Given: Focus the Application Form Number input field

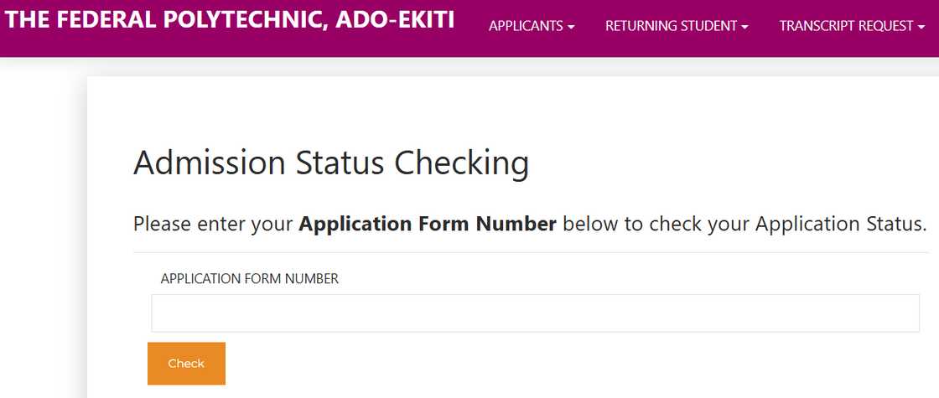Looking at the screenshot, I should coord(535,313).
